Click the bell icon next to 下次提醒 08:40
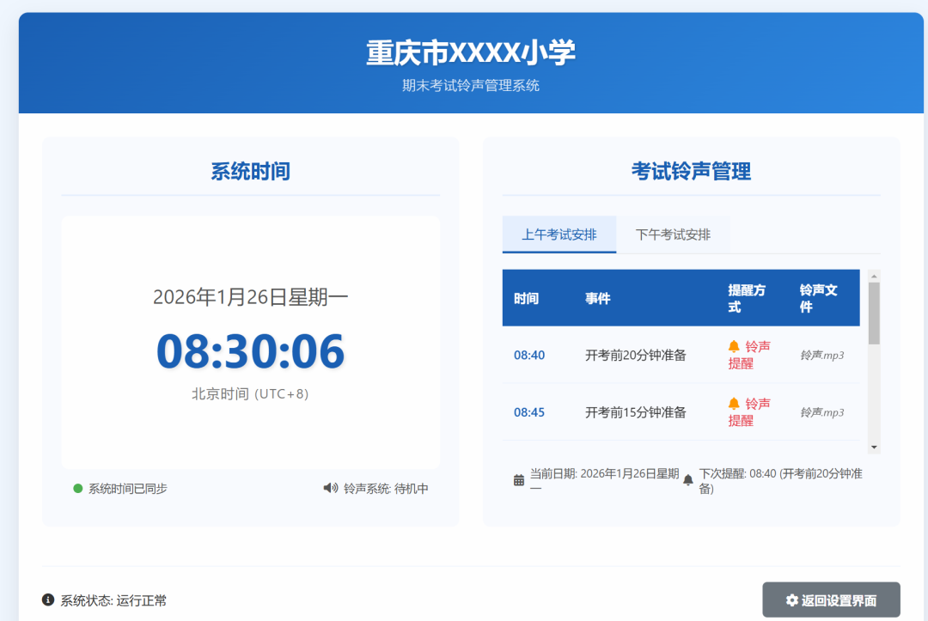The width and height of the screenshot is (928, 621). (x=687, y=480)
